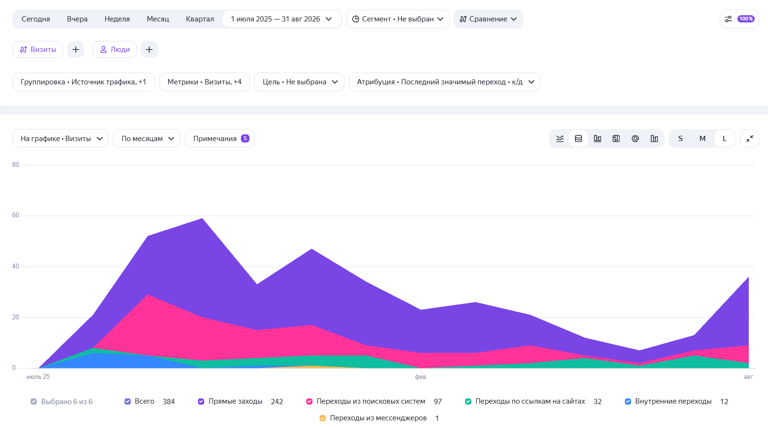768x427 pixels.
Task: Select the last bar chart icon
Action: (x=654, y=139)
